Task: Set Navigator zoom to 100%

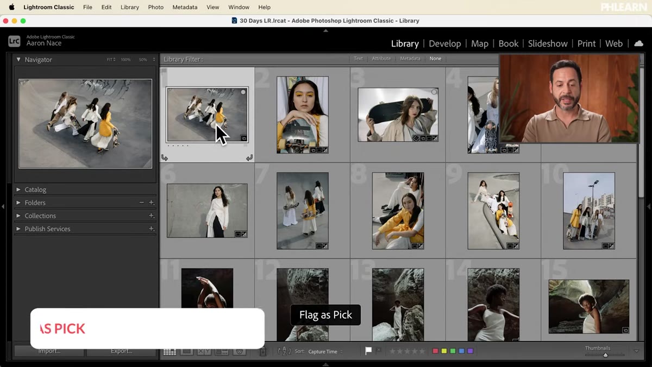Action: pos(126,60)
